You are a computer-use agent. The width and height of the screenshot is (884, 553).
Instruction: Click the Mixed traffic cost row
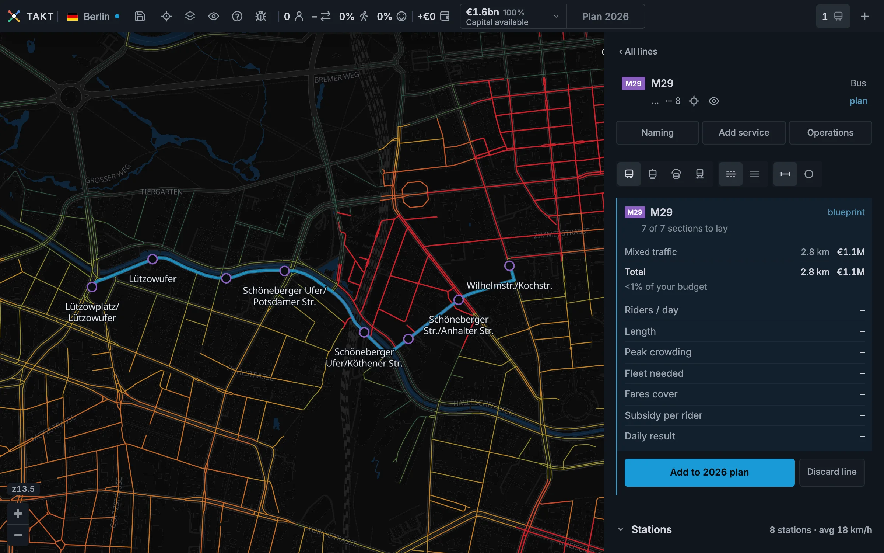pos(745,252)
